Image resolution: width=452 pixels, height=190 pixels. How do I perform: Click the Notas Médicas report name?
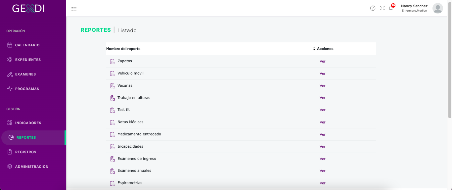[131, 122]
